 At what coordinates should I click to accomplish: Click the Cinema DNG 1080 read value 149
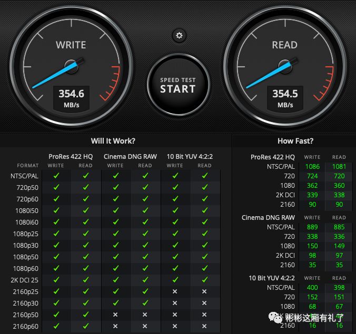pos(339,246)
